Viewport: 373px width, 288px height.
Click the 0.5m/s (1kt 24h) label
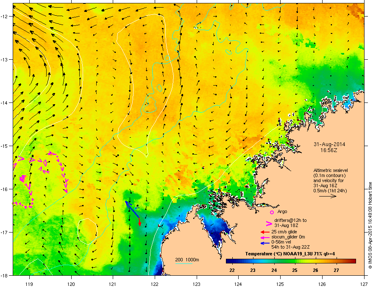click(330, 191)
